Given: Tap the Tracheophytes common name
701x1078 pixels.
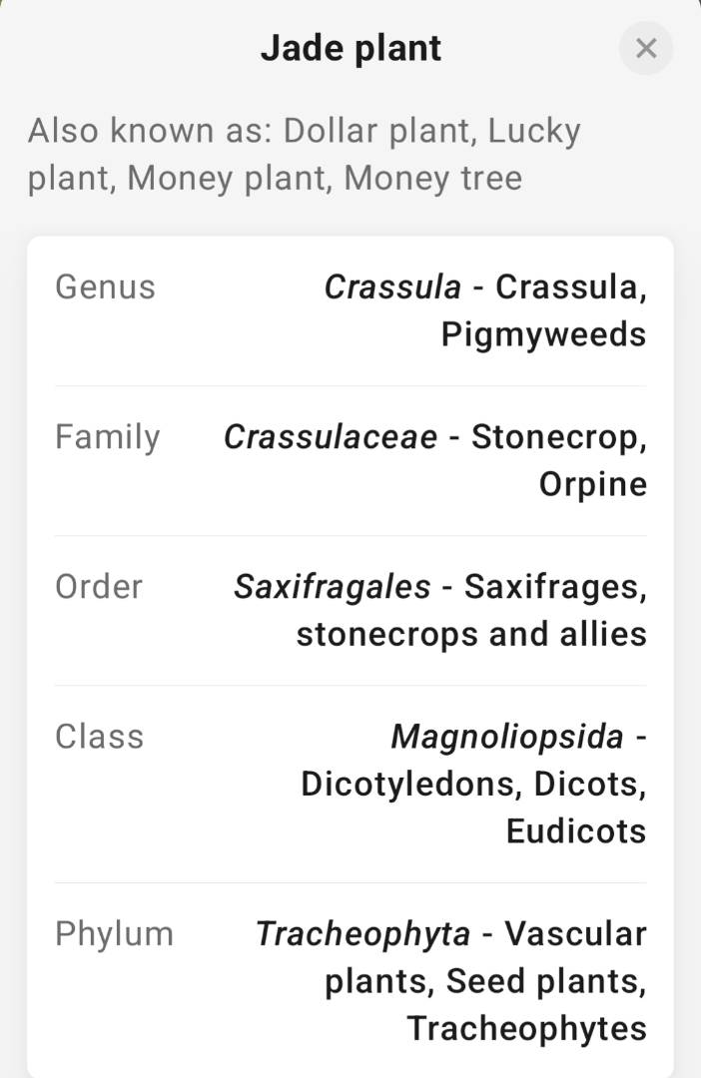Looking at the screenshot, I should tap(526, 1028).
